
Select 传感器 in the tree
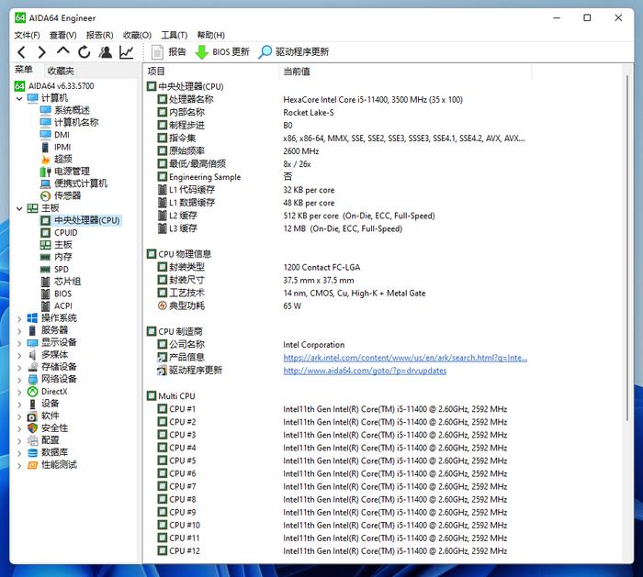pyautogui.click(x=61, y=195)
